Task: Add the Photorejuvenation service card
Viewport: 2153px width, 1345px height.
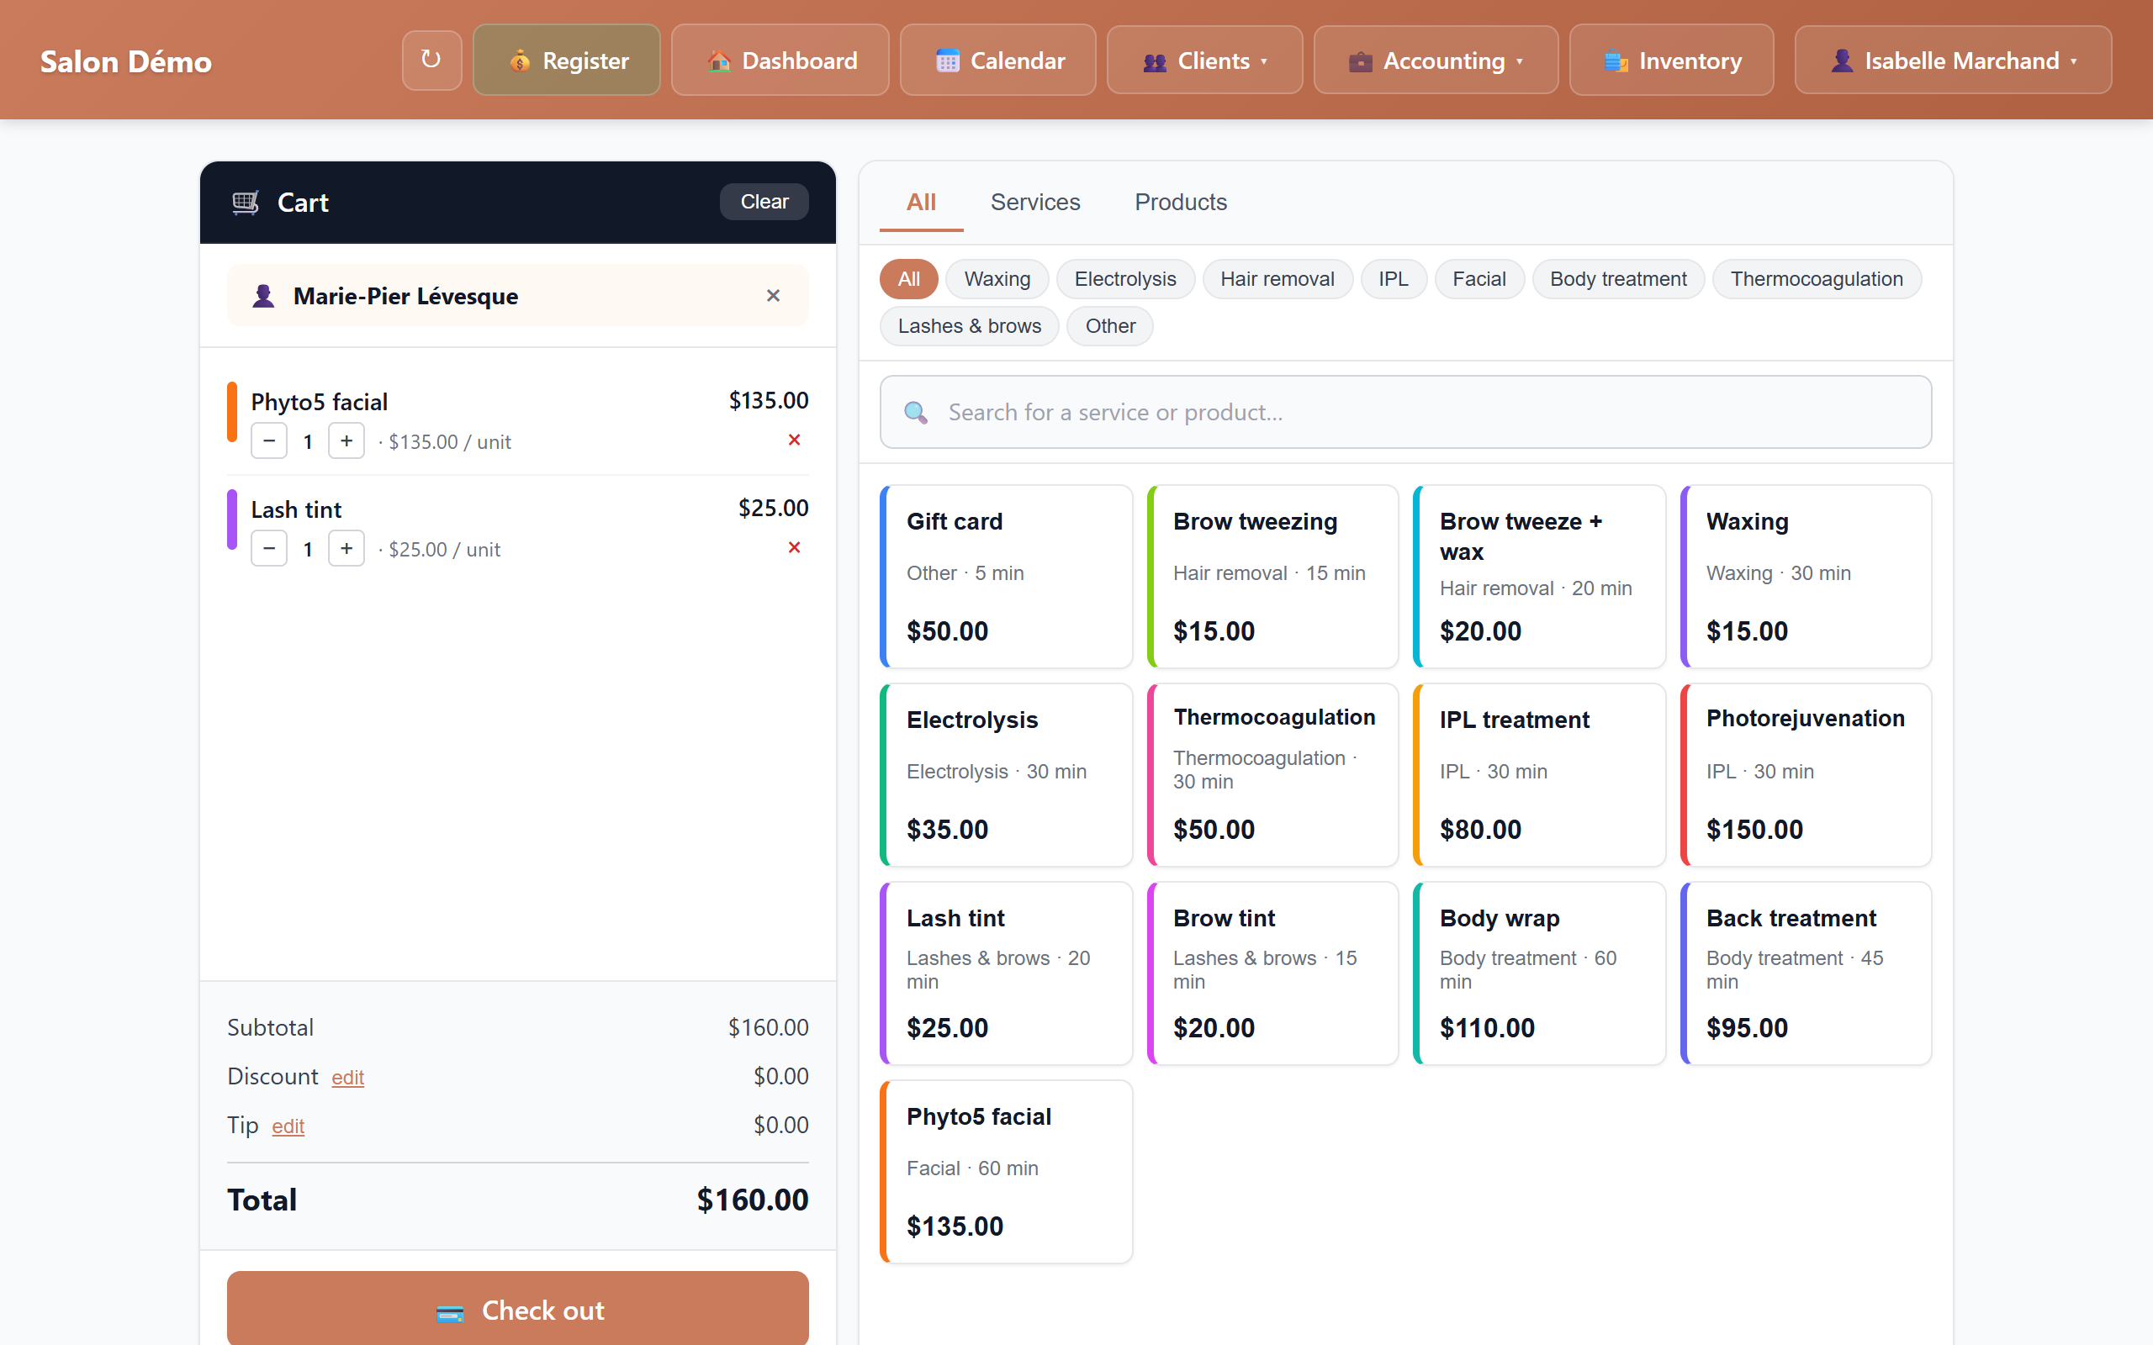Action: (x=1805, y=775)
